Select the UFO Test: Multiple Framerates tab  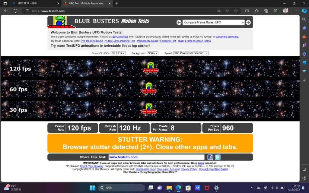(x=86, y=3)
